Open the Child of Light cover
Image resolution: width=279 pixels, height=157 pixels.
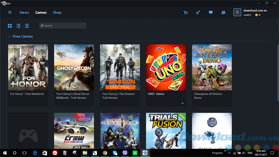(x=212, y=131)
